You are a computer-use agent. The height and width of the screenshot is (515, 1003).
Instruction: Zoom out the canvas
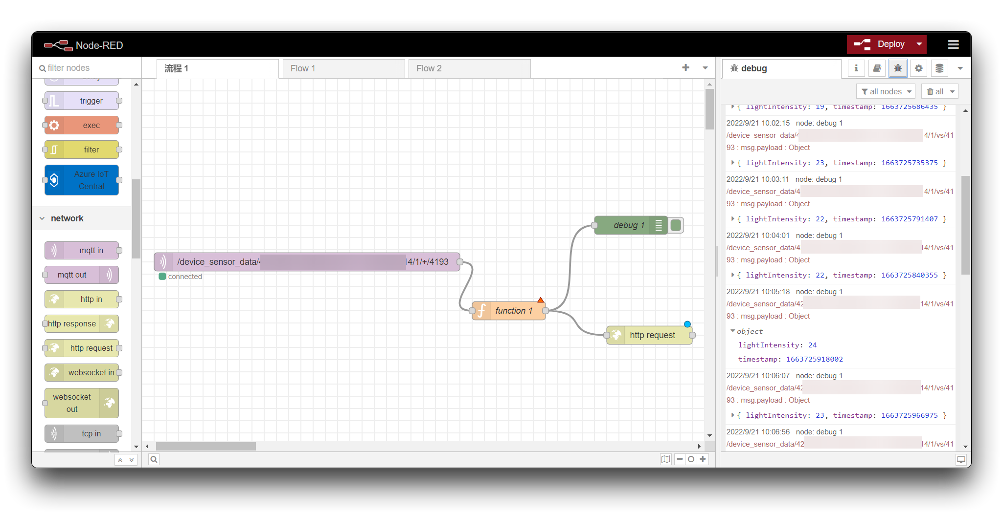(x=680, y=459)
